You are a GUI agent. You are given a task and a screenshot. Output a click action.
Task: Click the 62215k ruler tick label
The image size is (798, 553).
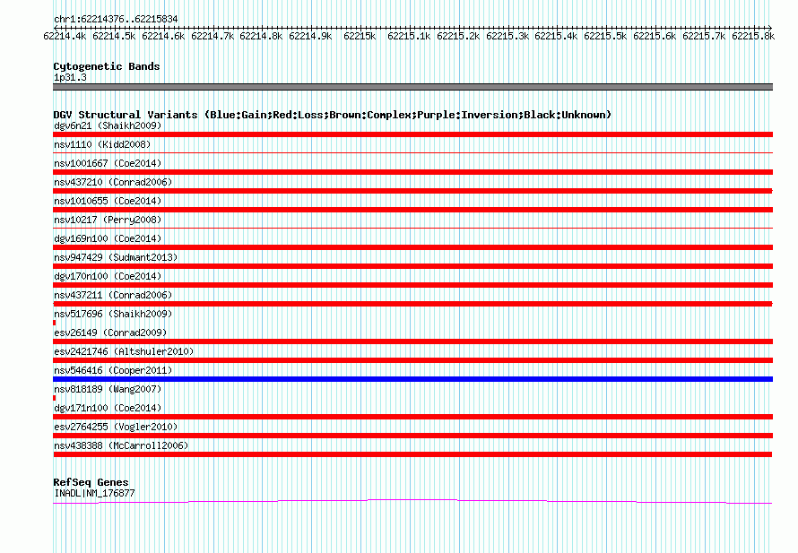pyautogui.click(x=360, y=36)
